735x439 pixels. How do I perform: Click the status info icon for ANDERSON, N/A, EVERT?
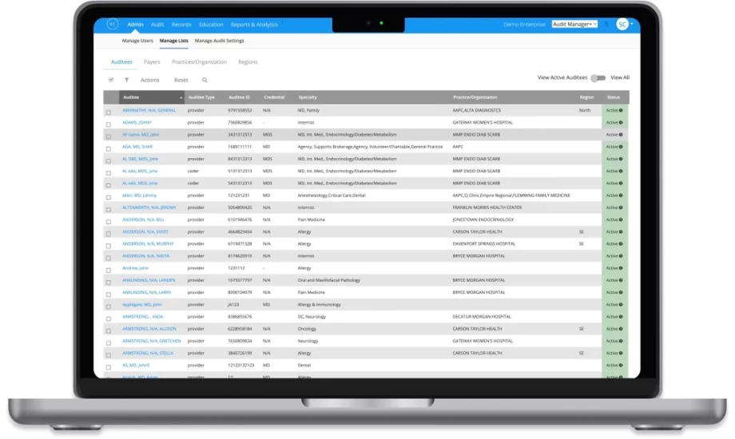click(621, 232)
